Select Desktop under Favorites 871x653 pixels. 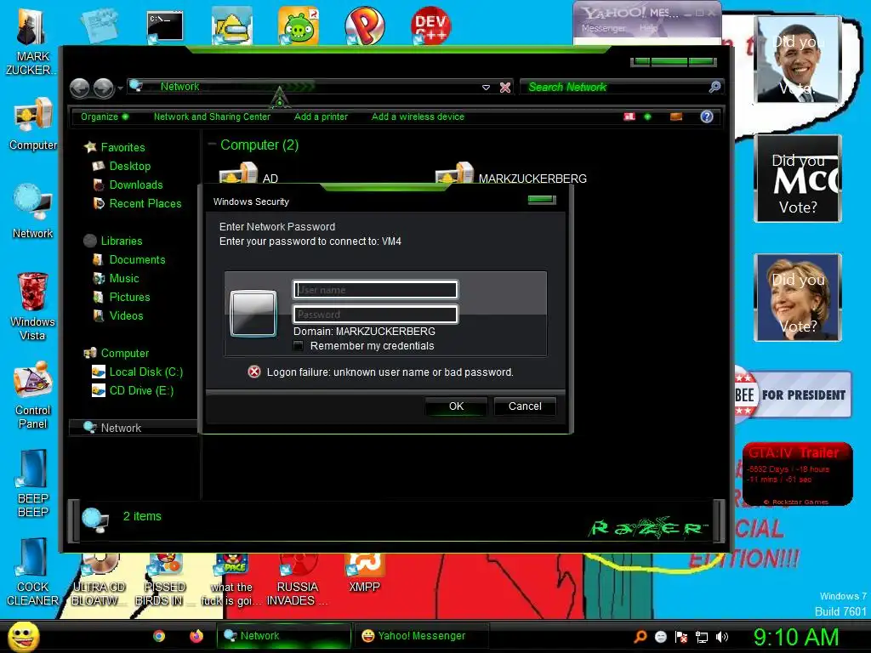pyautogui.click(x=122, y=166)
